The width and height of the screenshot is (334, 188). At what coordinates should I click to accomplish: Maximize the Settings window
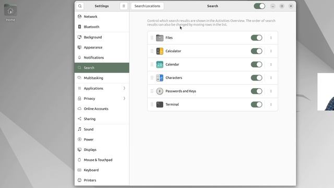tap(282, 6)
